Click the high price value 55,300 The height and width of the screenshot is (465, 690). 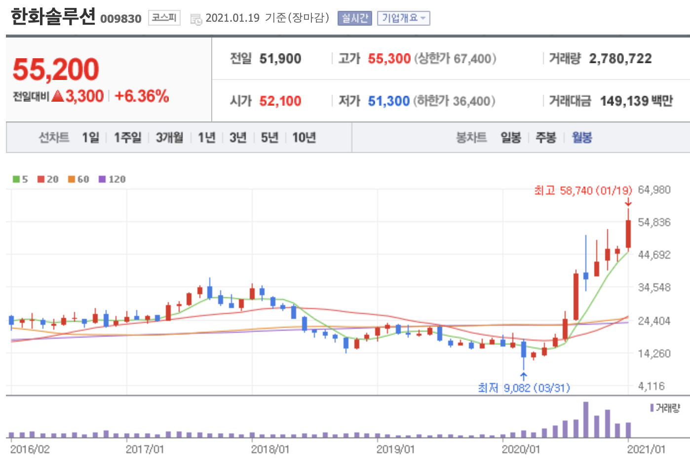(389, 59)
